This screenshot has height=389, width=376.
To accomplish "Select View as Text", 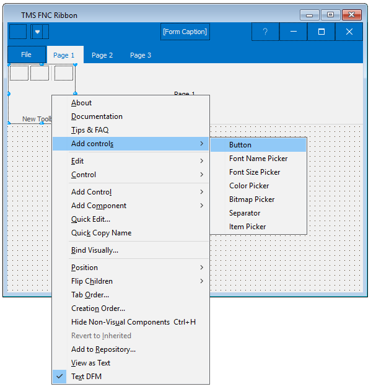I will (x=131, y=363).
